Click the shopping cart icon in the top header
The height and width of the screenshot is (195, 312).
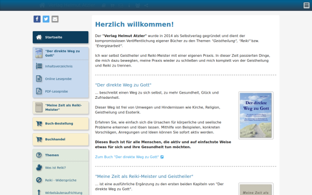pos(112,6)
